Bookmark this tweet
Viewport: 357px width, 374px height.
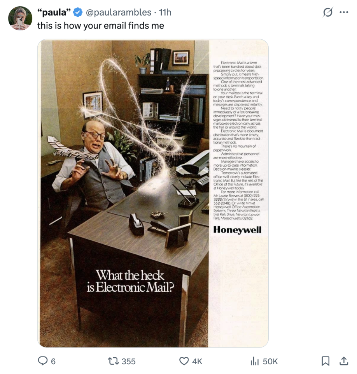(x=325, y=362)
